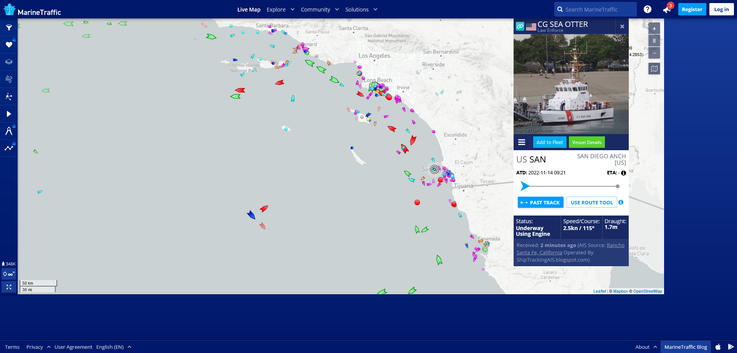Open the MarineTraffic Blog link
Screen dimensions: 737x353
686,347
